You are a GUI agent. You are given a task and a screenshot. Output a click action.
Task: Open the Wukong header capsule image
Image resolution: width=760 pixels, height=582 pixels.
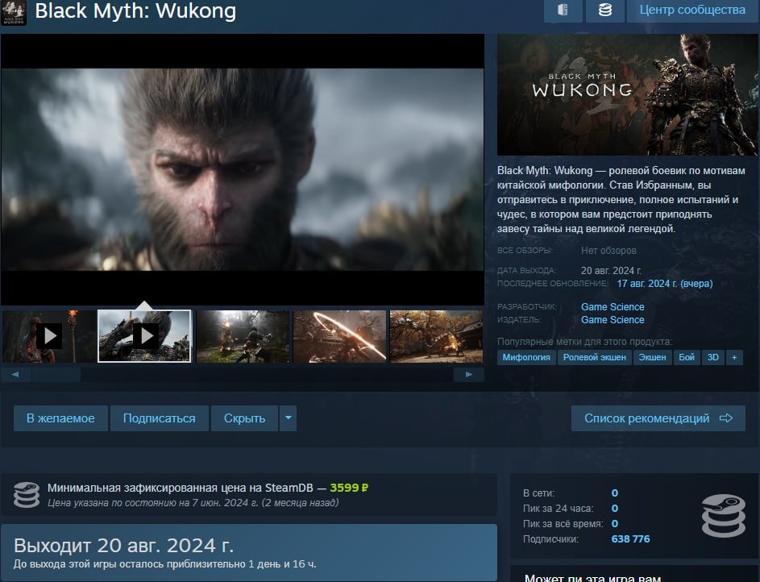pos(627,94)
